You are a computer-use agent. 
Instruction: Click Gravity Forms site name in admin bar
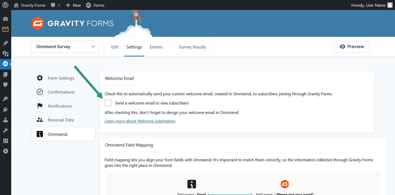click(33, 5)
